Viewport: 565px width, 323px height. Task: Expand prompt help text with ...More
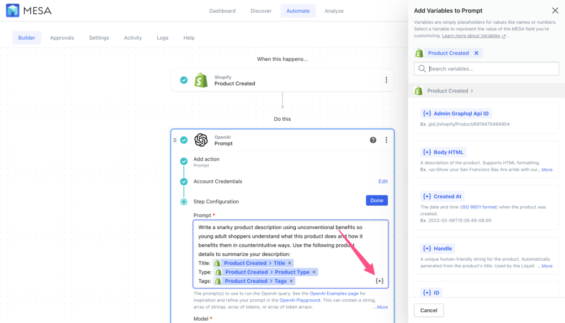point(380,307)
